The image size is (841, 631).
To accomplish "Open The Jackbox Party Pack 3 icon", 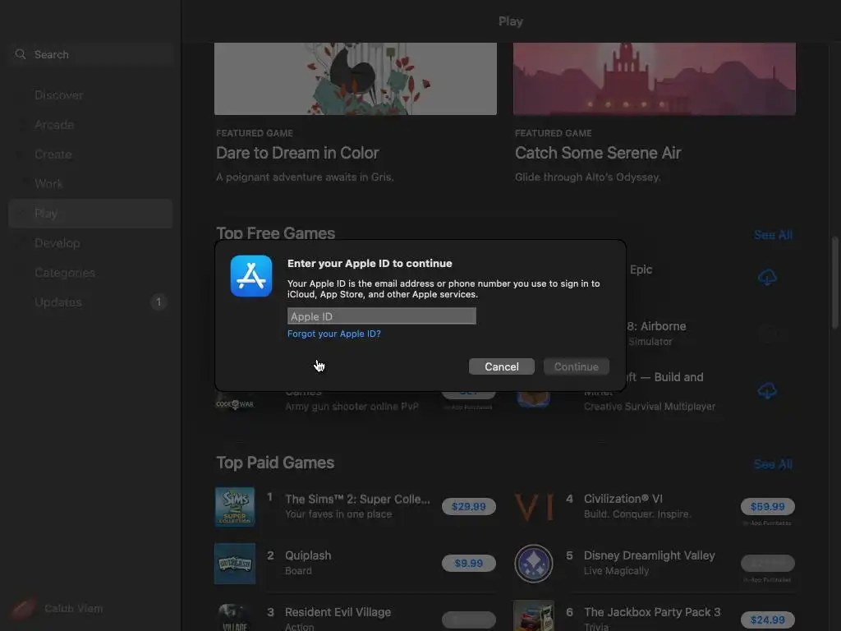I will click(x=534, y=617).
